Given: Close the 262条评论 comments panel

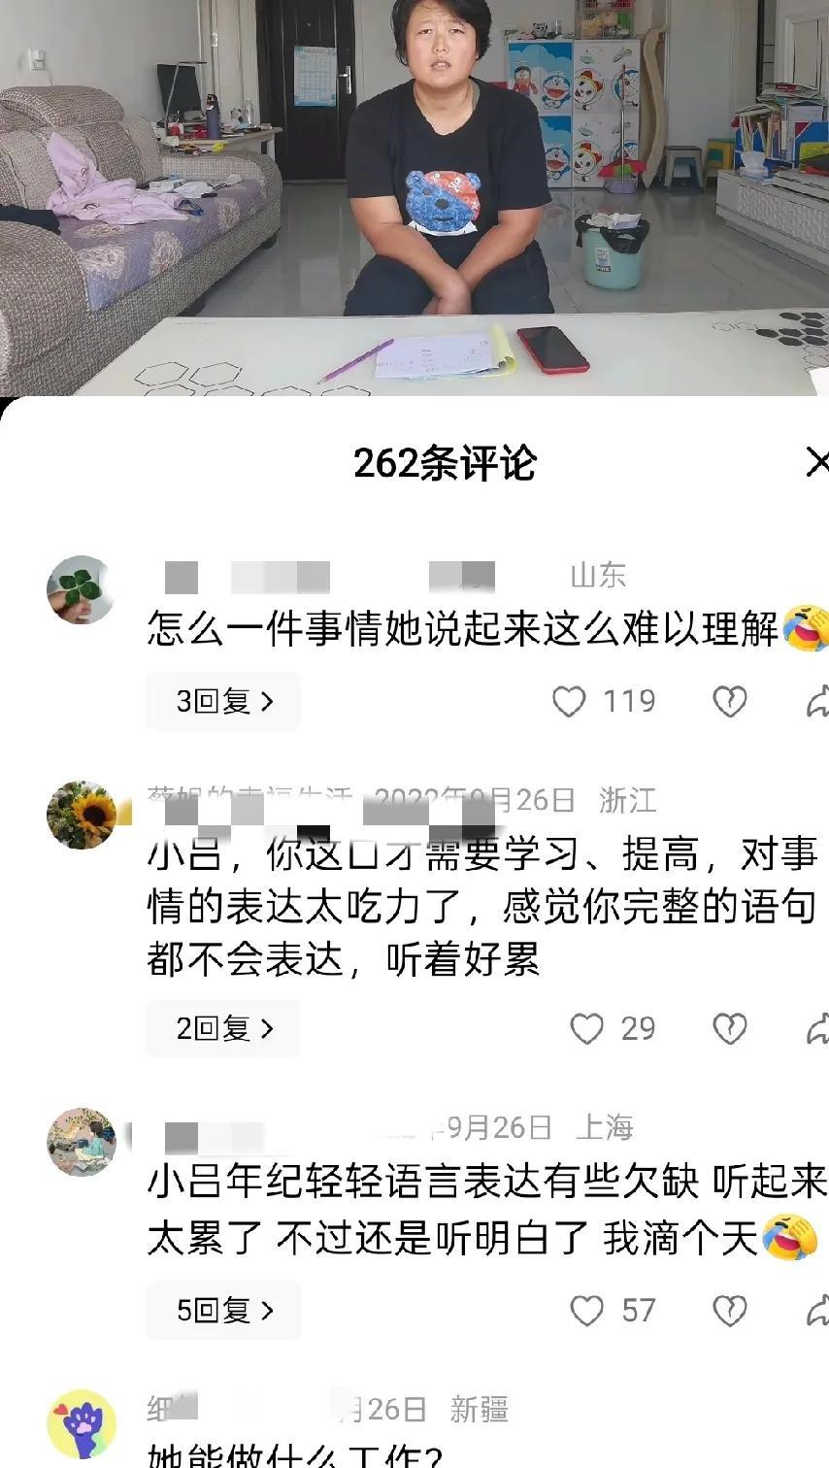Looking at the screenshot, I should 817,463.
